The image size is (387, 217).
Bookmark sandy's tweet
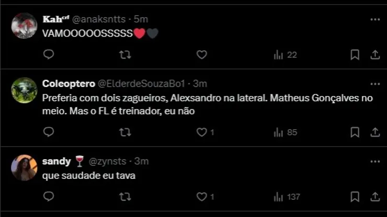click(x=355, y=197)
